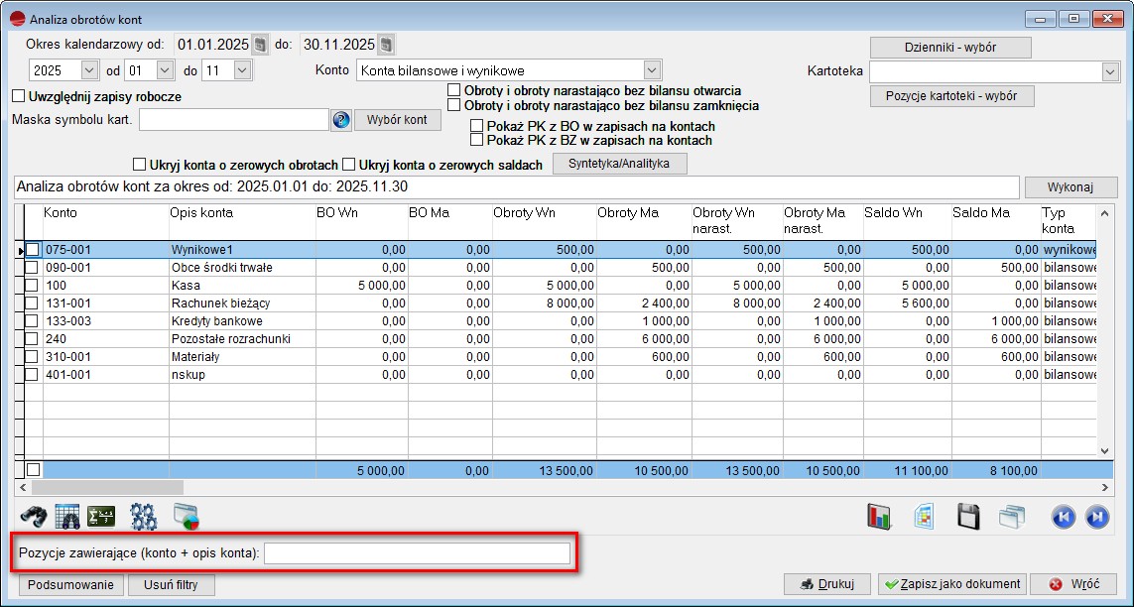Click the 'Pozycje zawierające' filter input field
1134x607 pixels.
tap(417, 553)
